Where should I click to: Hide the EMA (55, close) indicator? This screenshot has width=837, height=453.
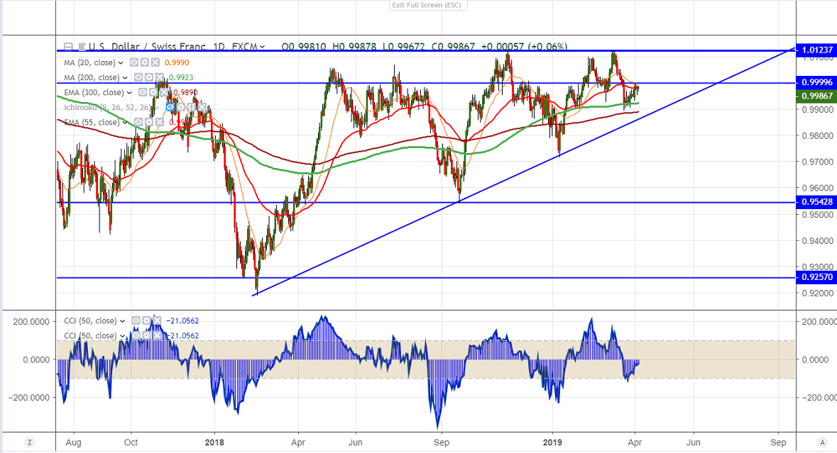[x=138, y=122]
